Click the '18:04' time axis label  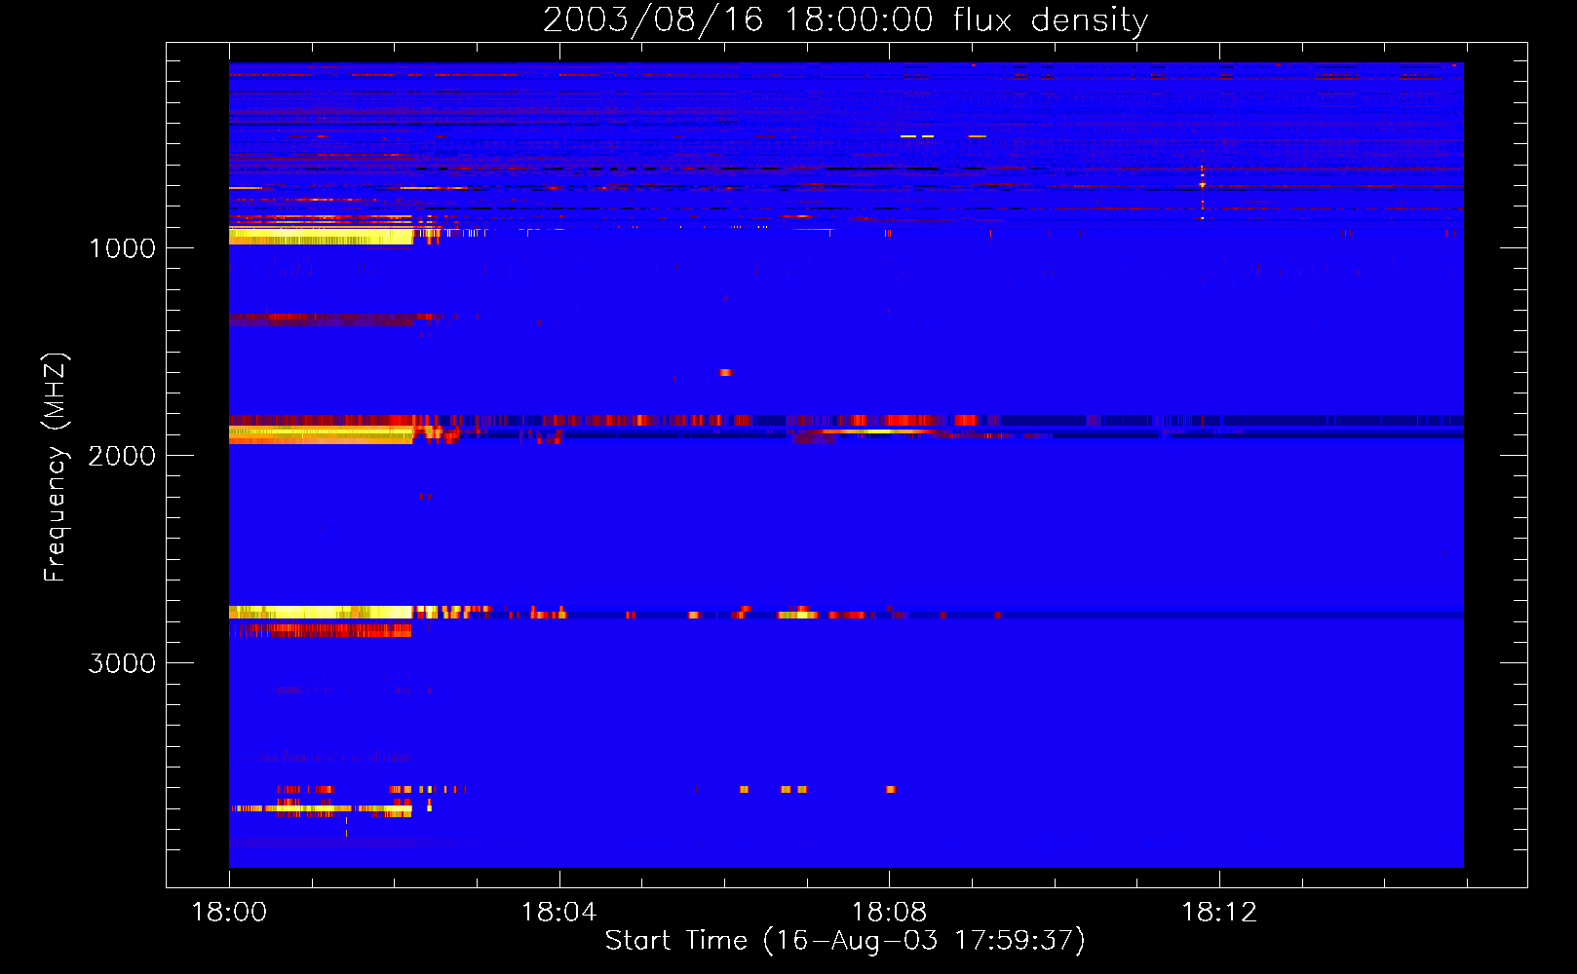558,913
